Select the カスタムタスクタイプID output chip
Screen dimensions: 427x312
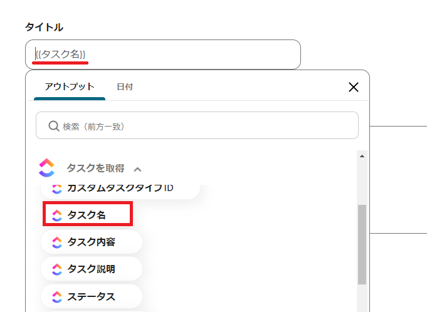pos(120,188)
